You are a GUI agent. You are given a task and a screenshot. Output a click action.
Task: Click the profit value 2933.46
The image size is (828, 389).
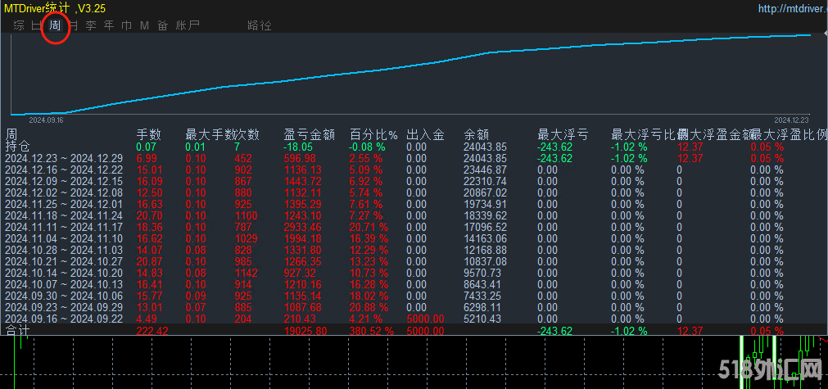(x=302, y=227)
